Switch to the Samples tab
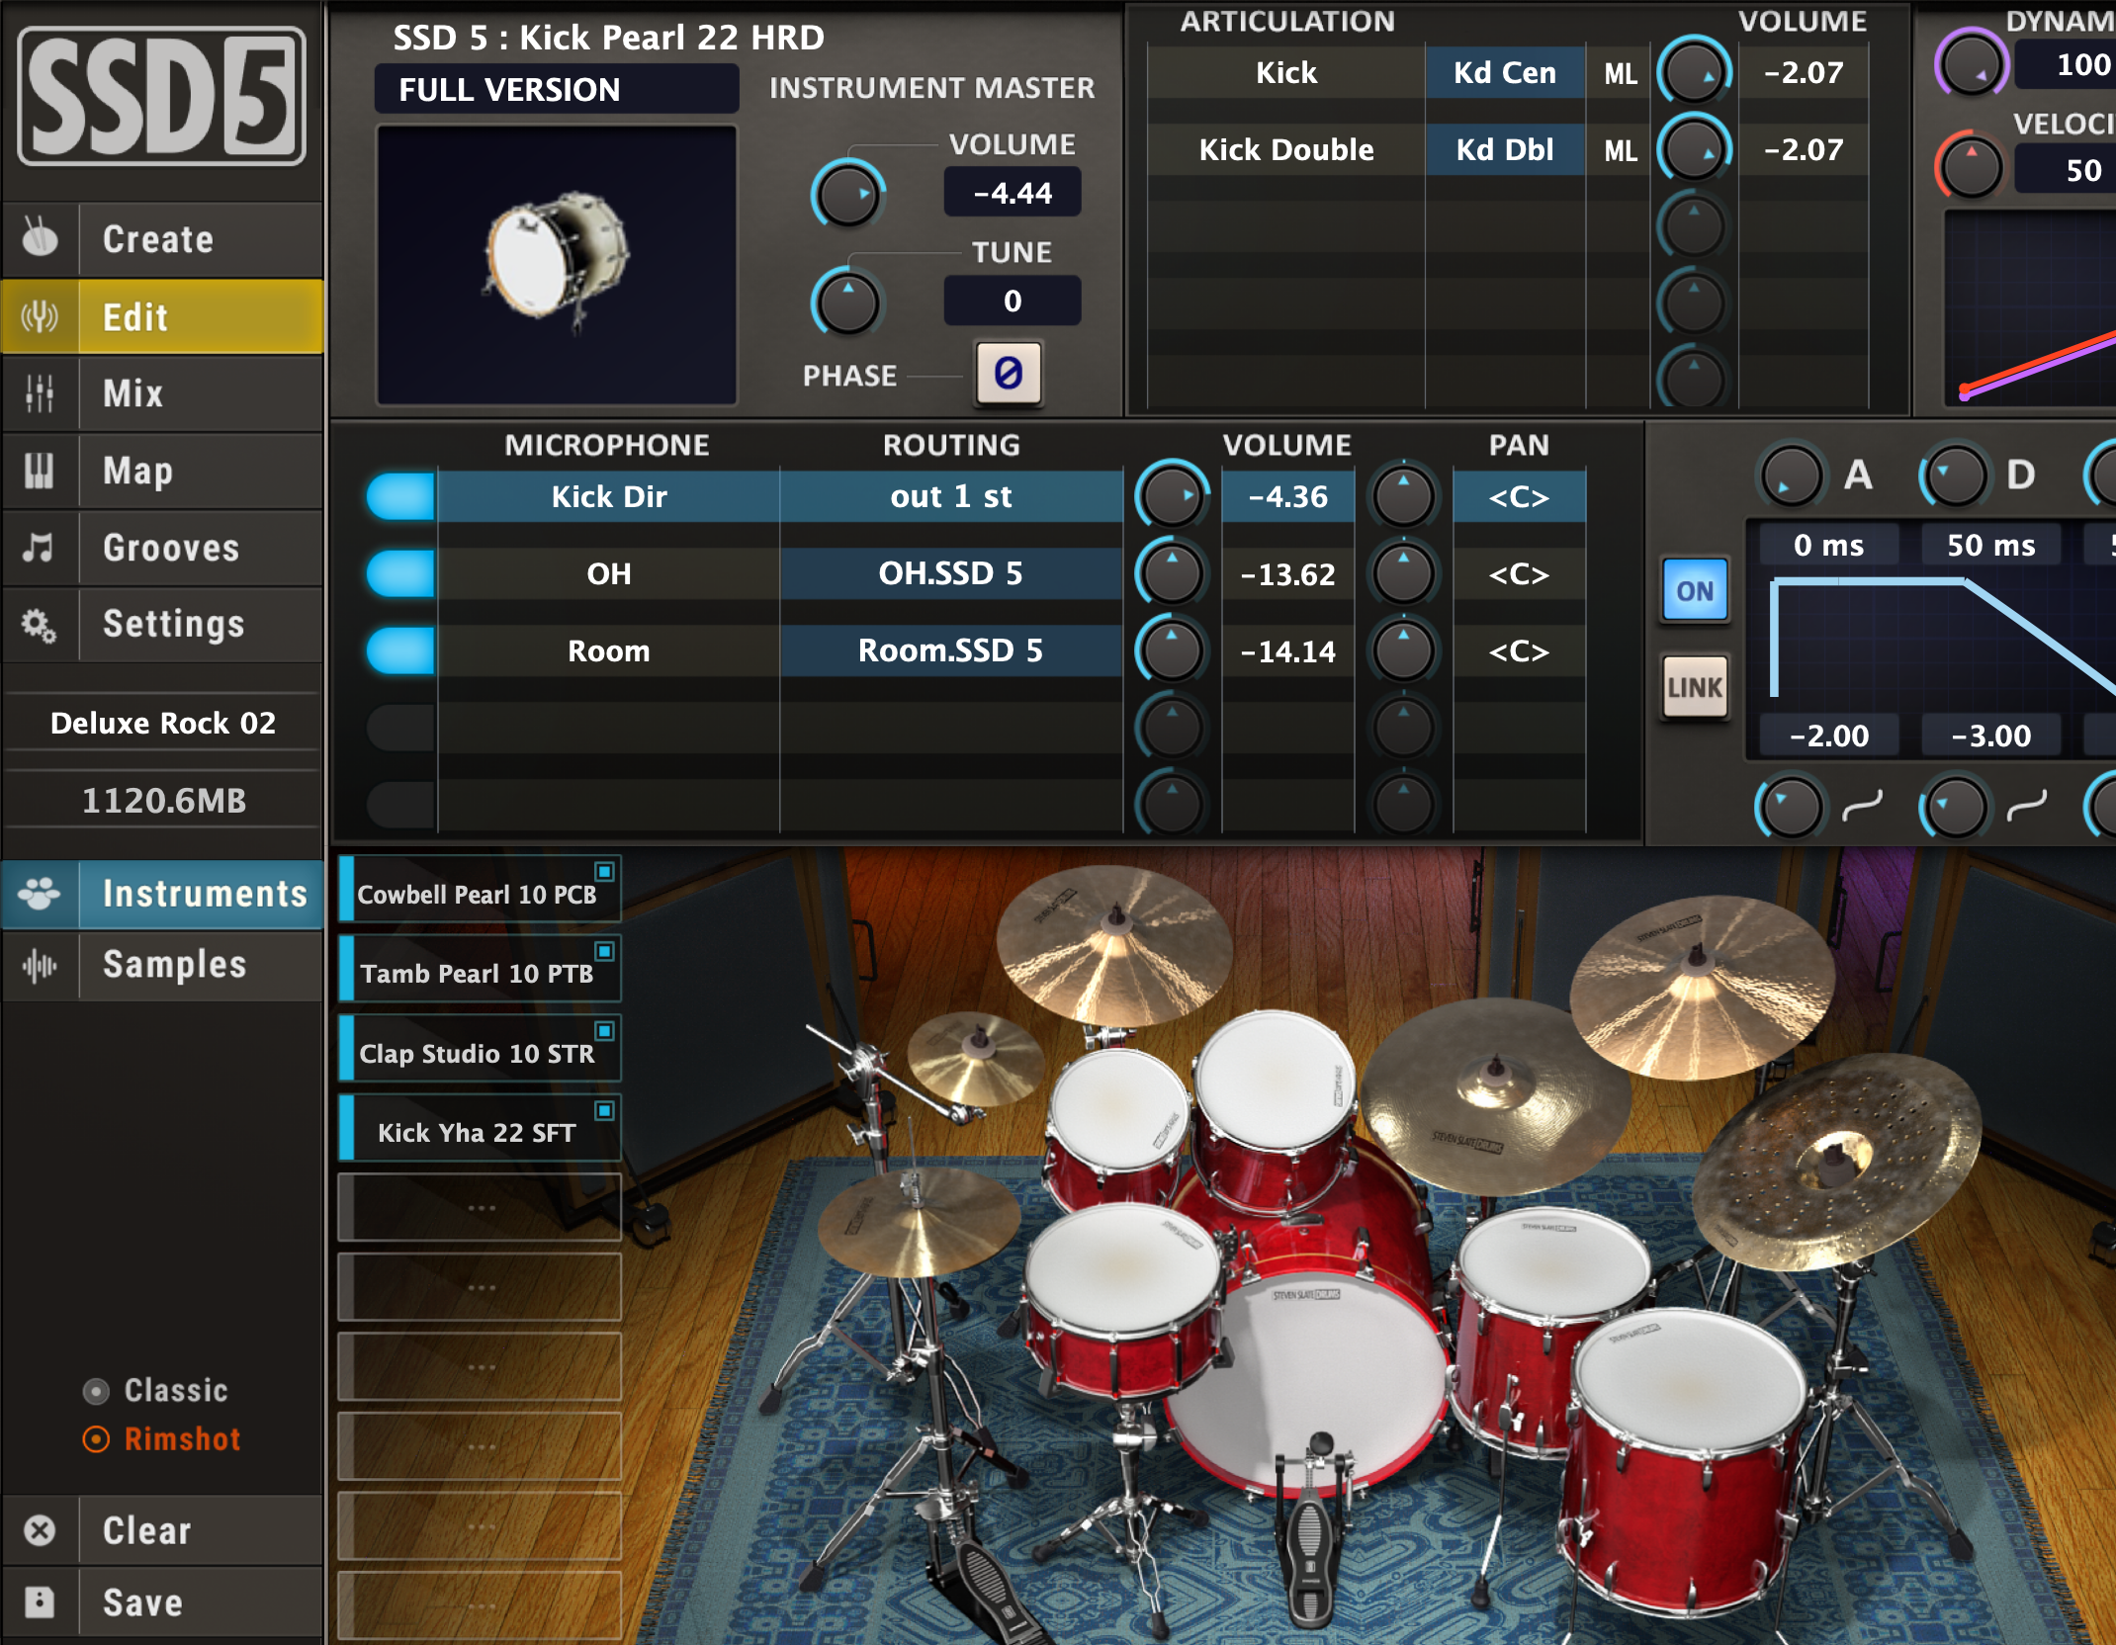 [x=176, y=966]
